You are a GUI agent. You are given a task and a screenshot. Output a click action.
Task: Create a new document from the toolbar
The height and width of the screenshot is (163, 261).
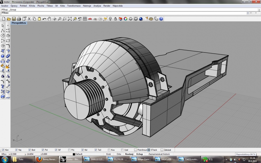pyautogui.click(x=4, y=19)
